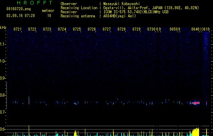Click the 0729 time marker
This screenshot has height=136, width=213.
(136, 29)
